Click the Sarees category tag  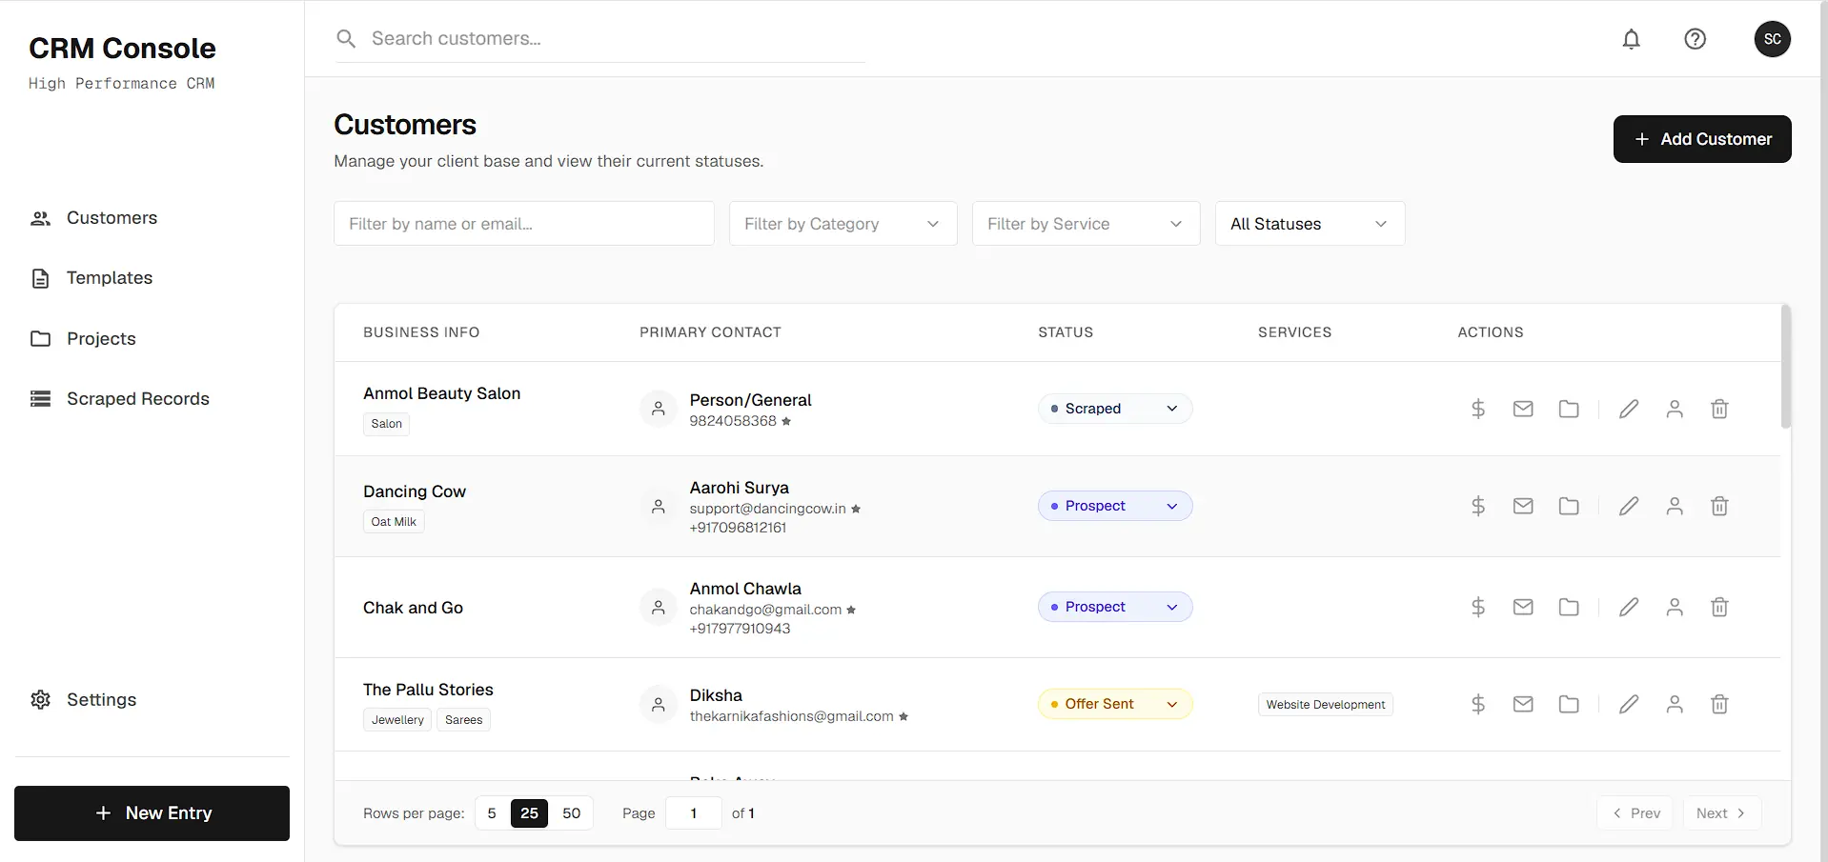(x=464, y=720)
